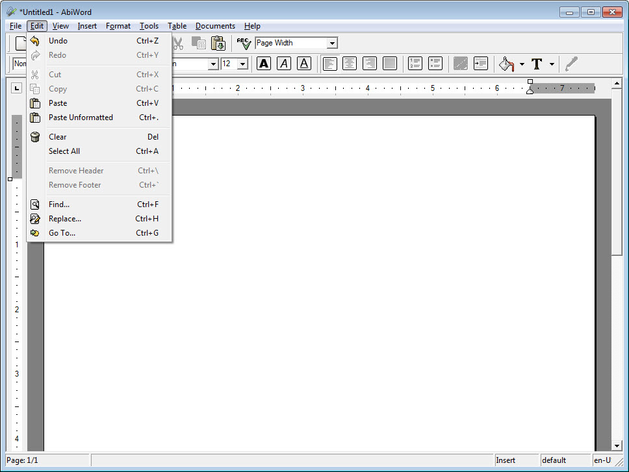This screenshot has height=472, width=629.
Task: Open the Page Width zoom dropdown
Action: coord(332,43)
